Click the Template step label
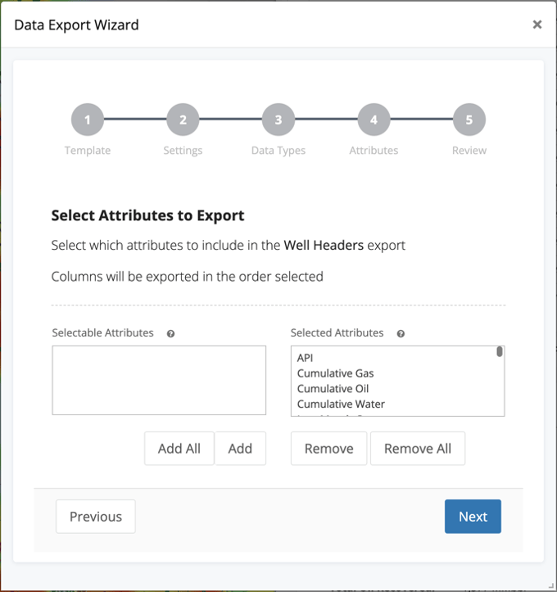557x592 pixels. 88,151
